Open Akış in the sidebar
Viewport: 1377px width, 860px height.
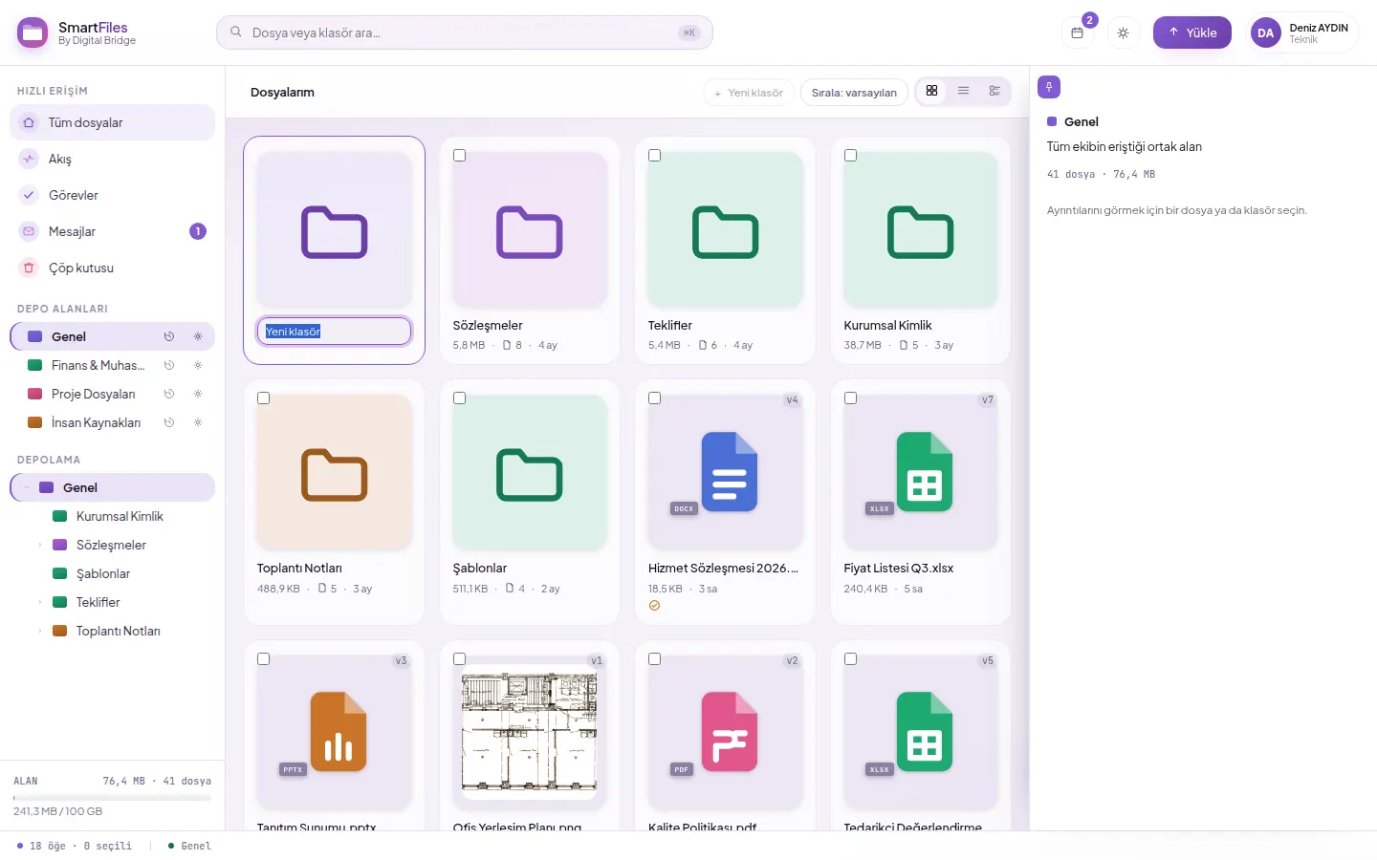click(x=112, y=159)
